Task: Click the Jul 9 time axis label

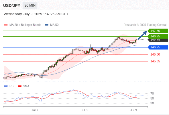Action: (x=133, y=110)
